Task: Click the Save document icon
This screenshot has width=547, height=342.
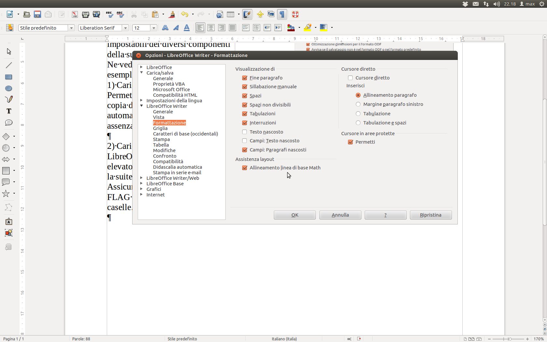Action: coord(37,14)
